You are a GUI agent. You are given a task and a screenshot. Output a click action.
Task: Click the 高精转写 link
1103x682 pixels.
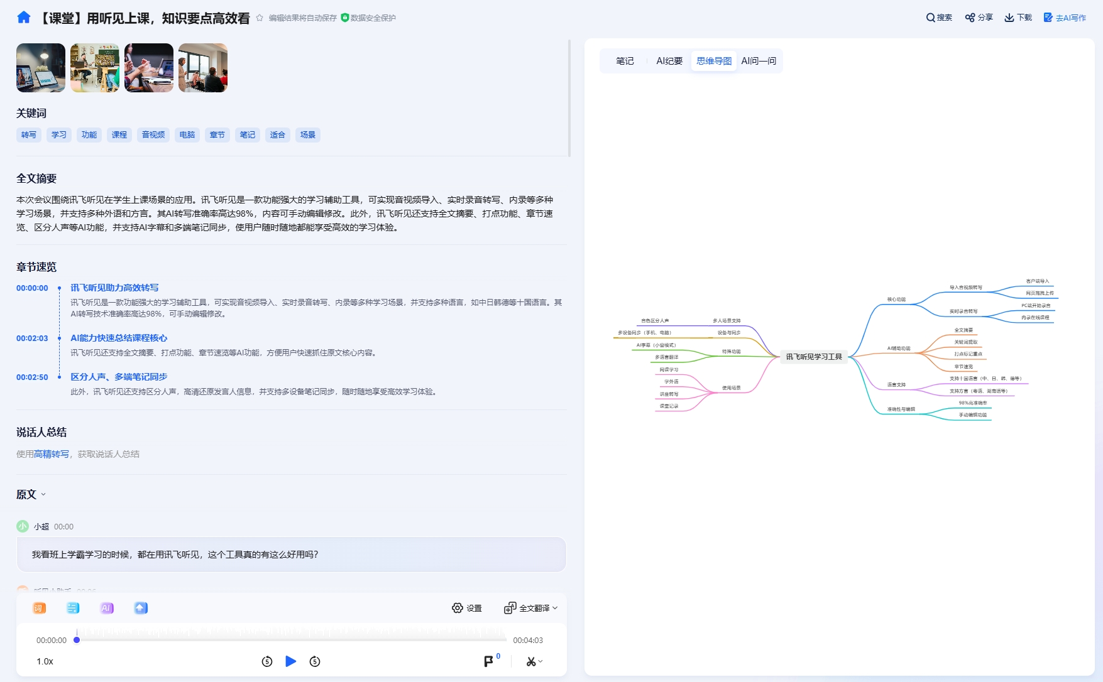tap(52, 454)
